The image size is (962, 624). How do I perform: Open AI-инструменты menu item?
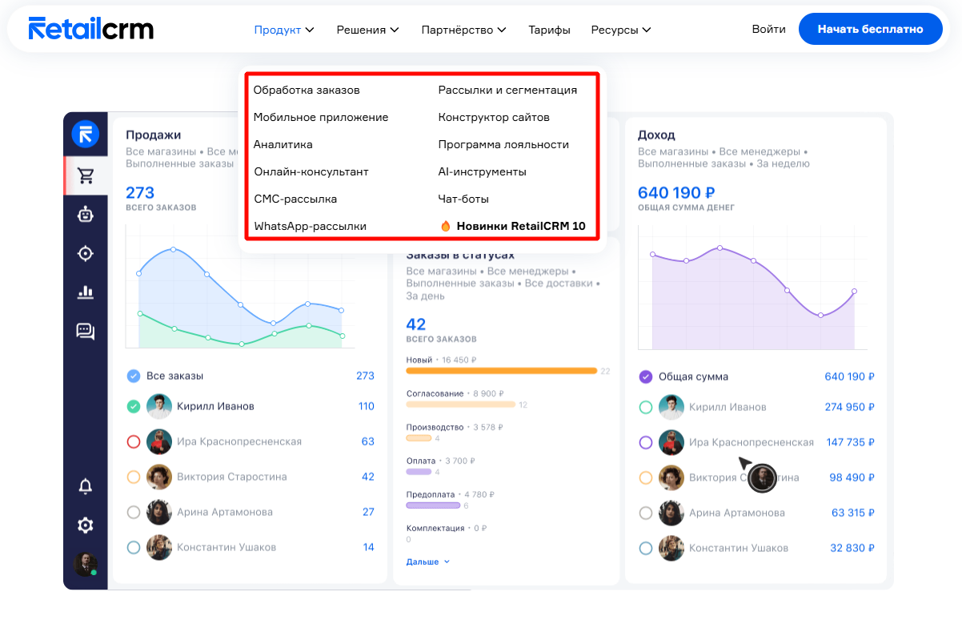[483, 171]
